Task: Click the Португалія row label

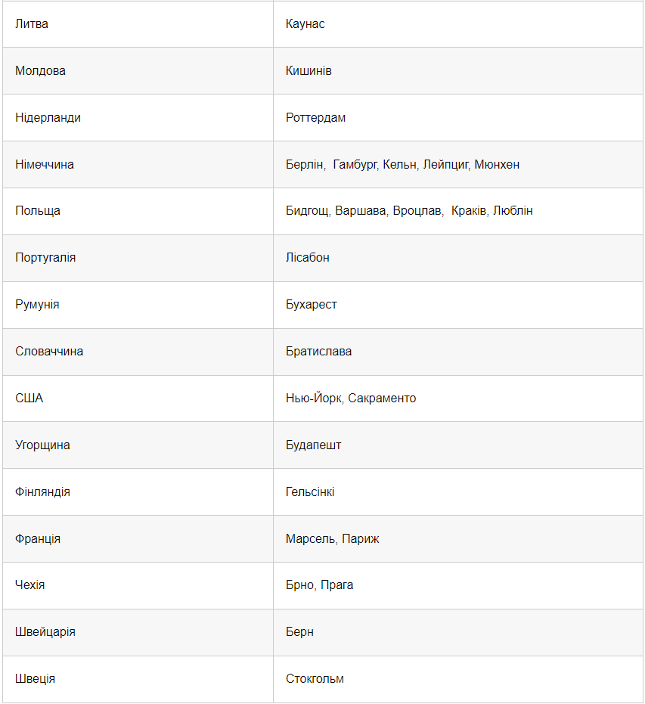Action: point(45,258)
